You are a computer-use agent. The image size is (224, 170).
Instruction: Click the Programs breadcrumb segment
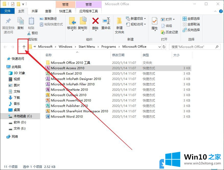pos(109,47)
